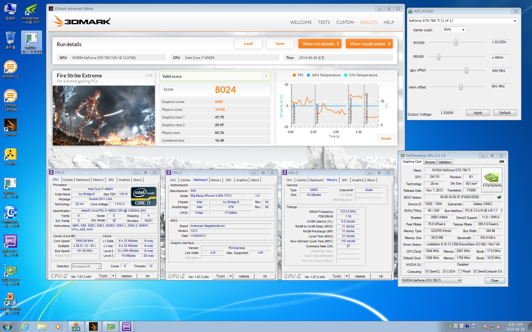Switch to the GPU-Z taskbar button

110,327
